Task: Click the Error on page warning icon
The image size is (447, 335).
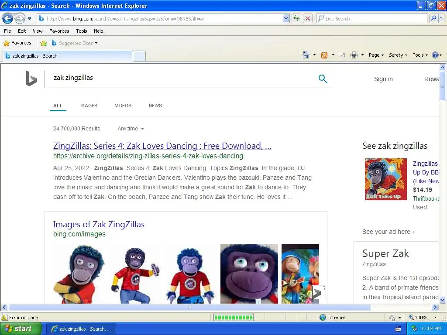Action: [x=4, y=318]
